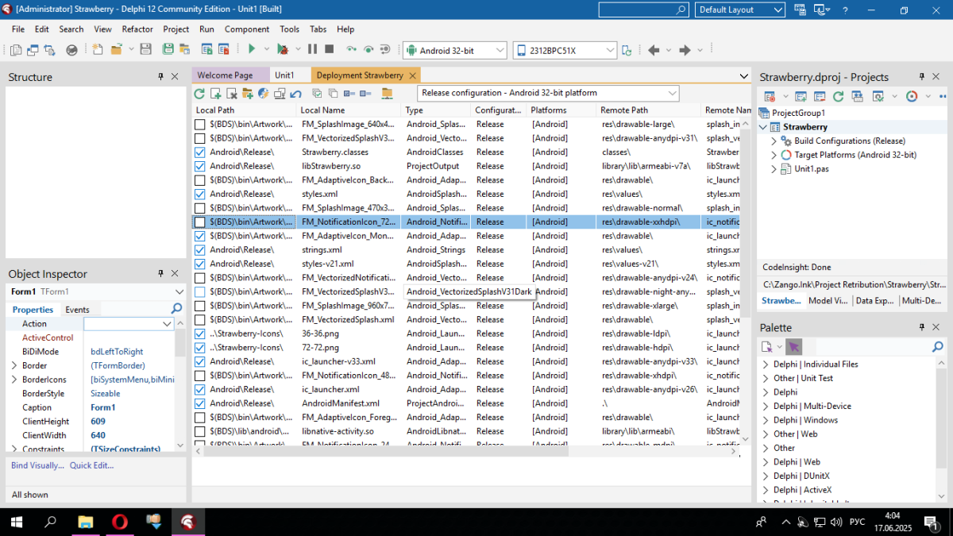953x536 pixels.
Task: Uncheck the strings.xml deployment checkbox
Action: (200, 249)
